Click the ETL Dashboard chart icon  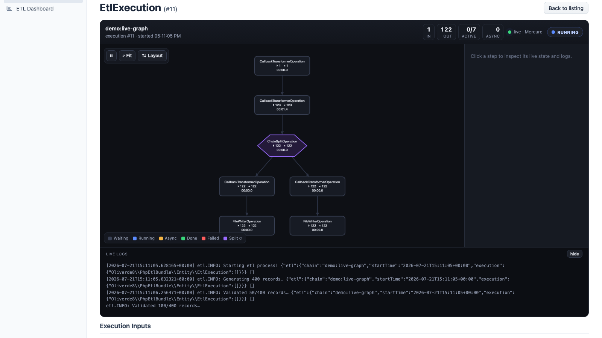(9, 9)
